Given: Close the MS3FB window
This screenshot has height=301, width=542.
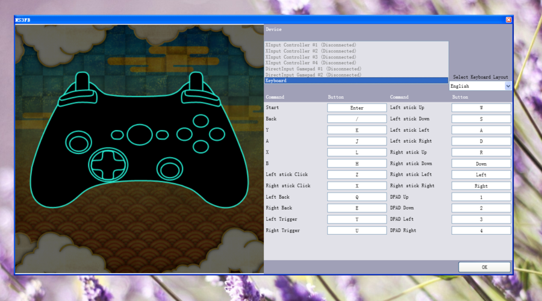Looking at the screenshot, I should pos(508,20).
